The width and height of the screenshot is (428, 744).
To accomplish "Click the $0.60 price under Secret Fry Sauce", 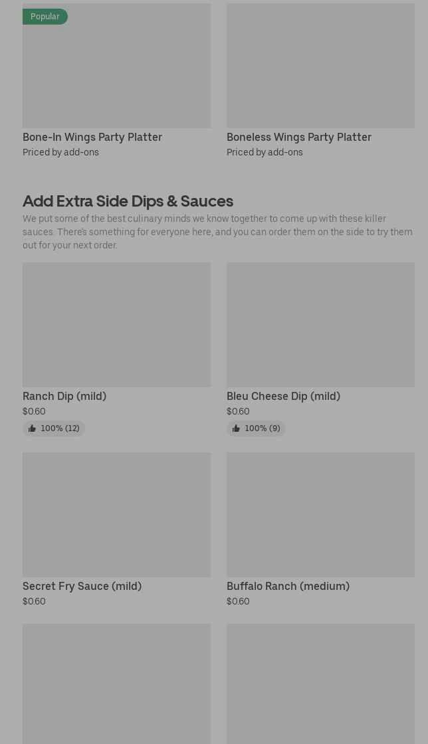I will 34,601.
